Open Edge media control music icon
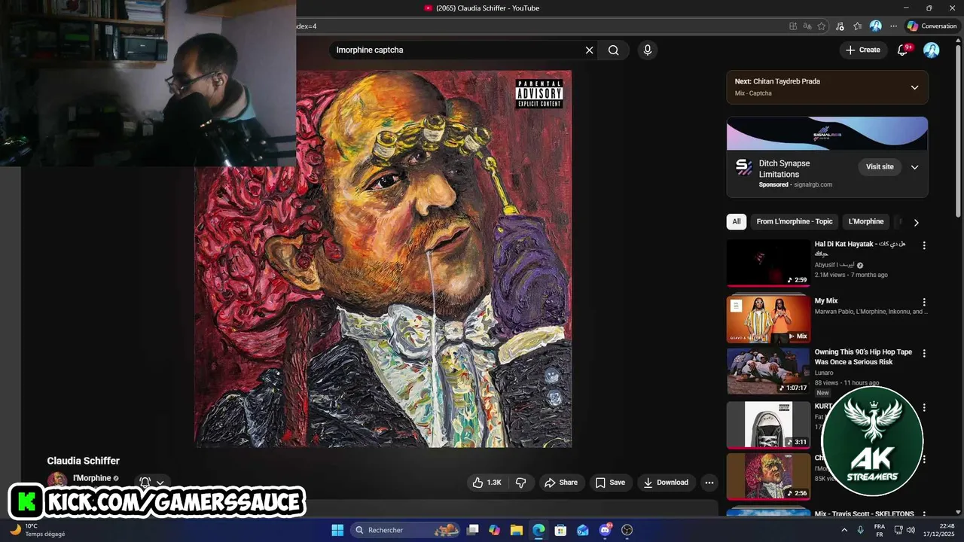The width and height of the screenshot is (964, 542). pos(840,26)
